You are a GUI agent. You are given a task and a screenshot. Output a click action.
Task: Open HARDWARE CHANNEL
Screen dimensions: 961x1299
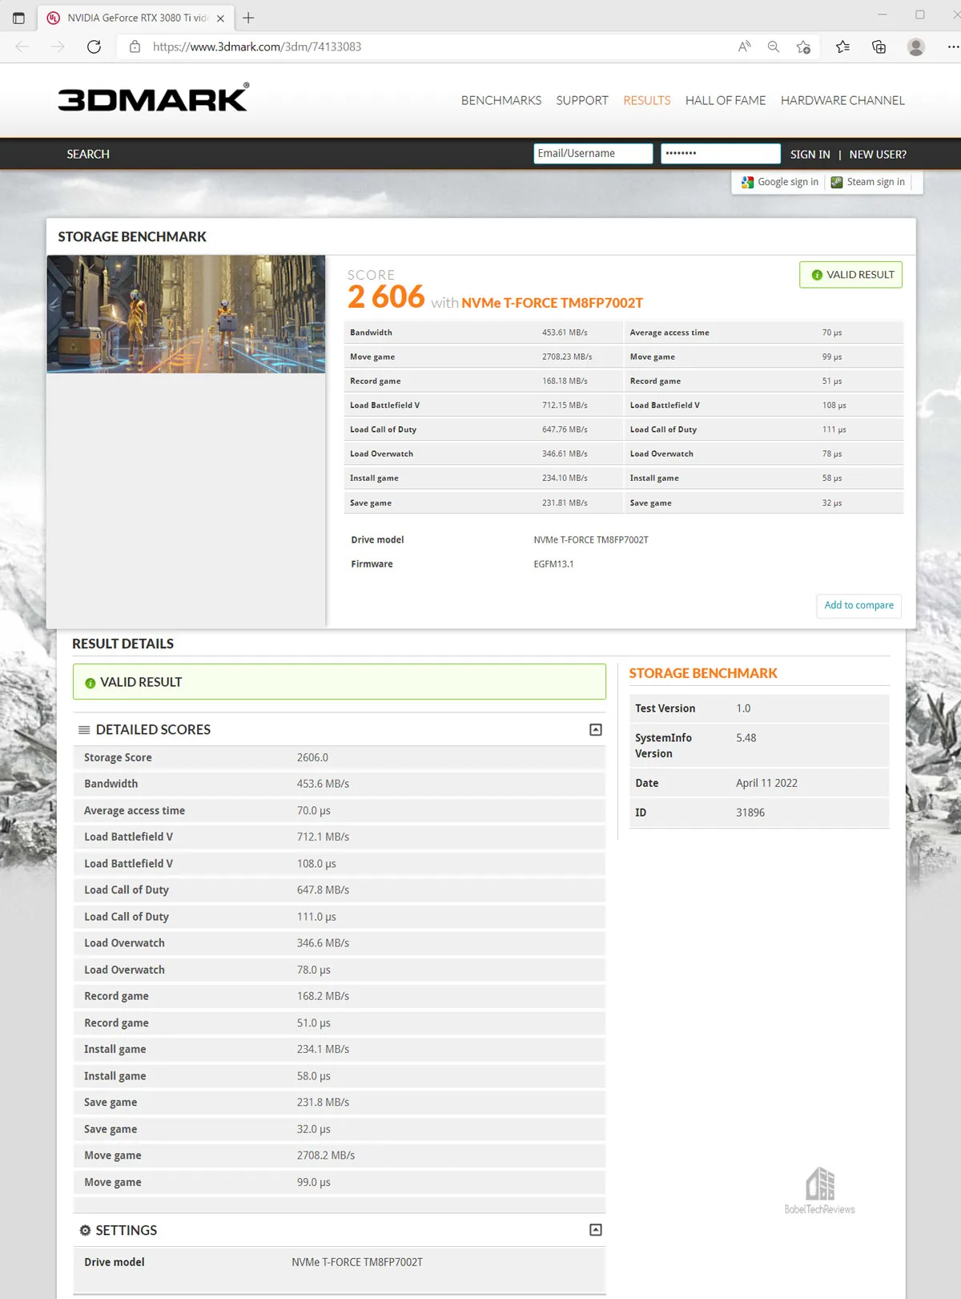842,100
